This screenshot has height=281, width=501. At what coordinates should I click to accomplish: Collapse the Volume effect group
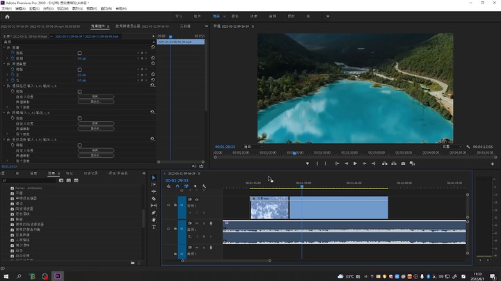[x=4, y=47]
